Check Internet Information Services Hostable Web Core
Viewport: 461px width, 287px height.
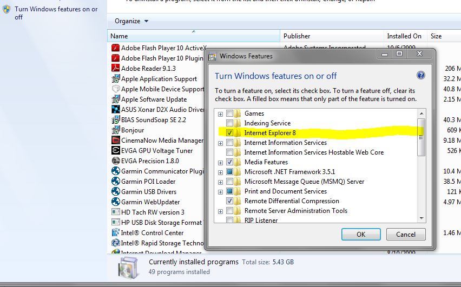(229, 152)
